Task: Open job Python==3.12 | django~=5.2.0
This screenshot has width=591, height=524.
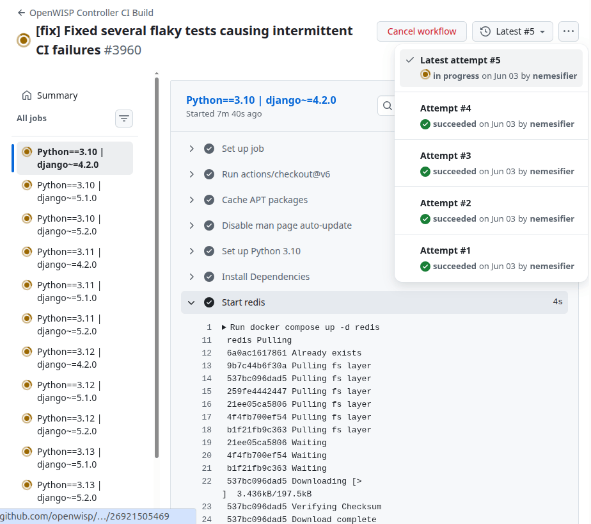Action: 75,424
